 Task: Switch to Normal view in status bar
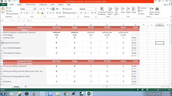[x=138, y=90]
